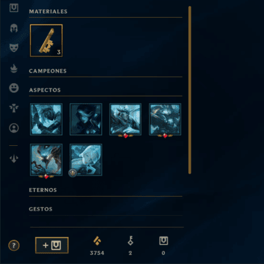Viewport: 264px width, 264px height.
Task: Choose the fourth skin shard in first row
Action: 165,119
